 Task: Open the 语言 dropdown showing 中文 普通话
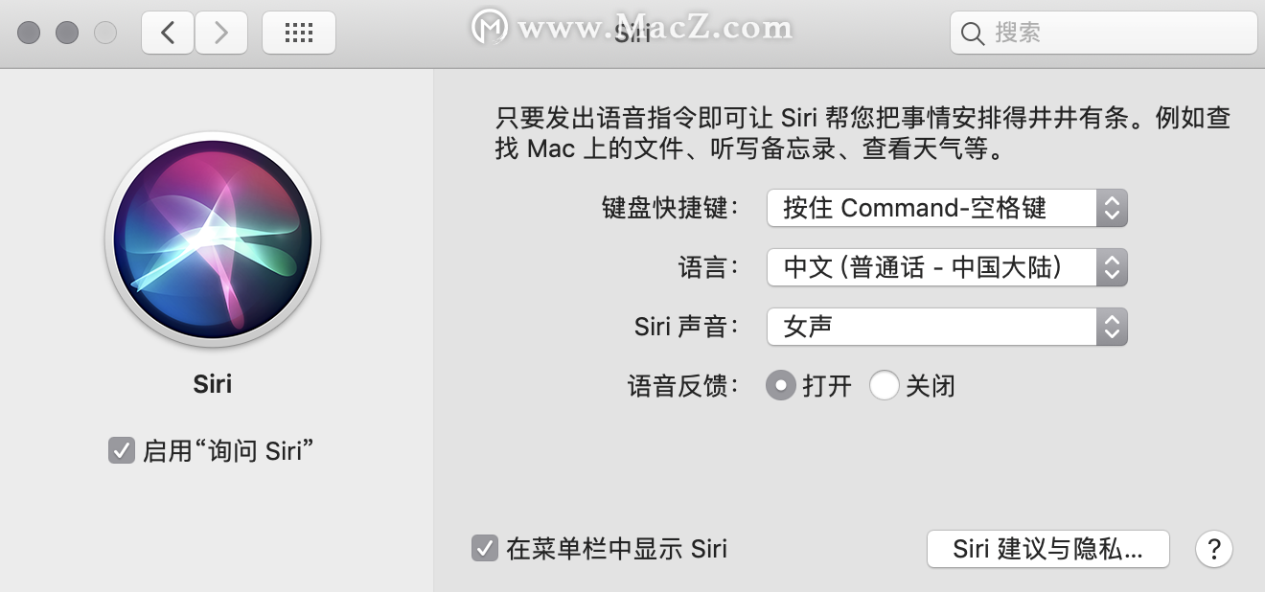[x=947, y=267]
